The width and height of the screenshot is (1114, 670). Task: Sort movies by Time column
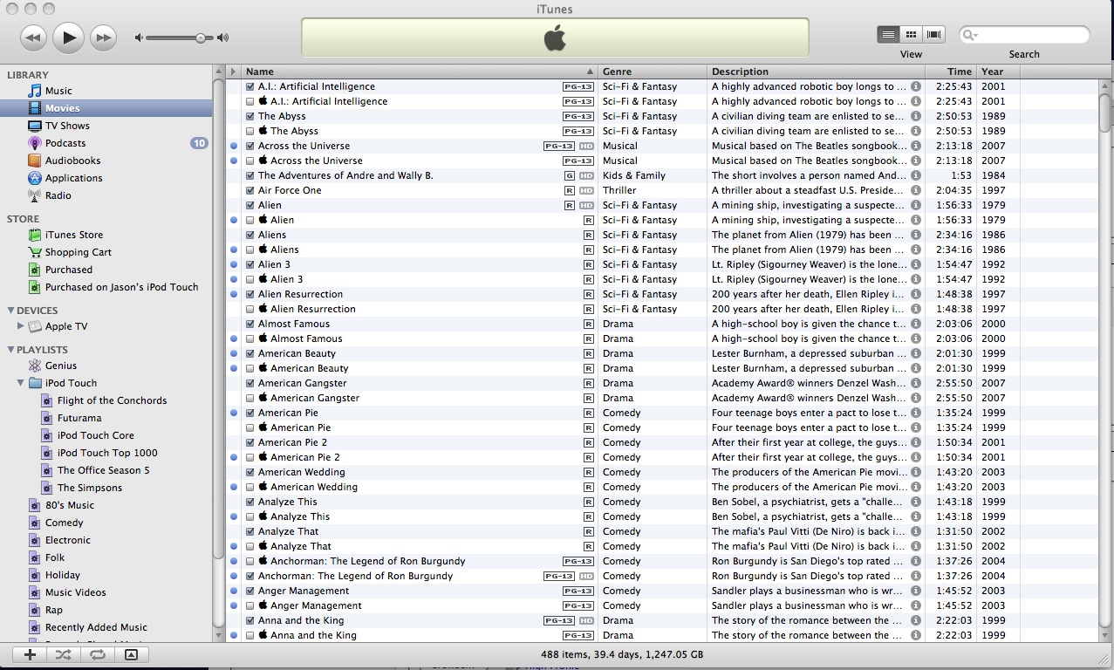[x=951, y=72]
